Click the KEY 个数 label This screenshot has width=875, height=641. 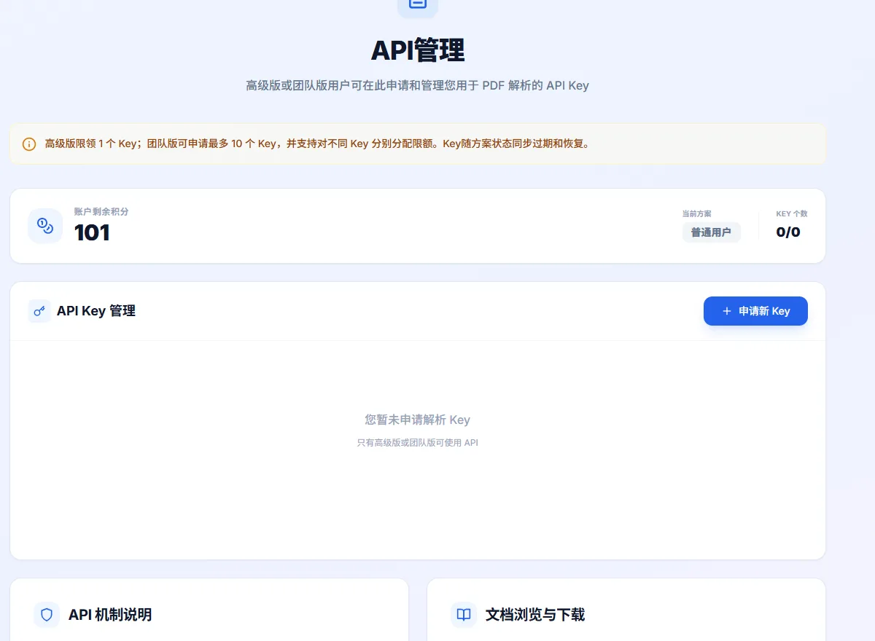(791, 214)
